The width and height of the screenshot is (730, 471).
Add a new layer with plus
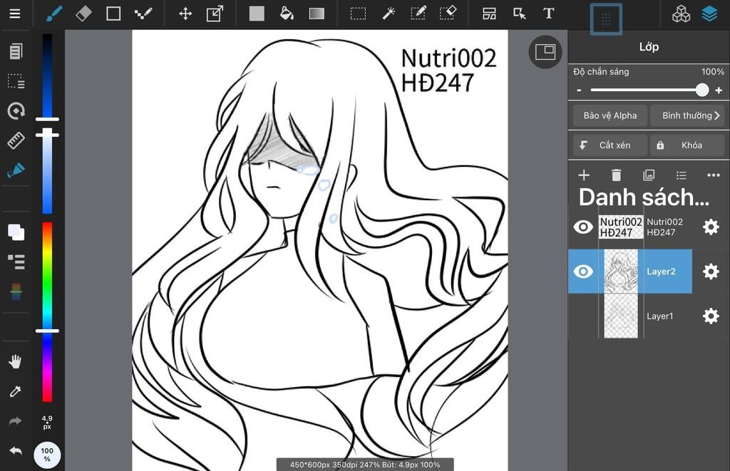point(584,175)
